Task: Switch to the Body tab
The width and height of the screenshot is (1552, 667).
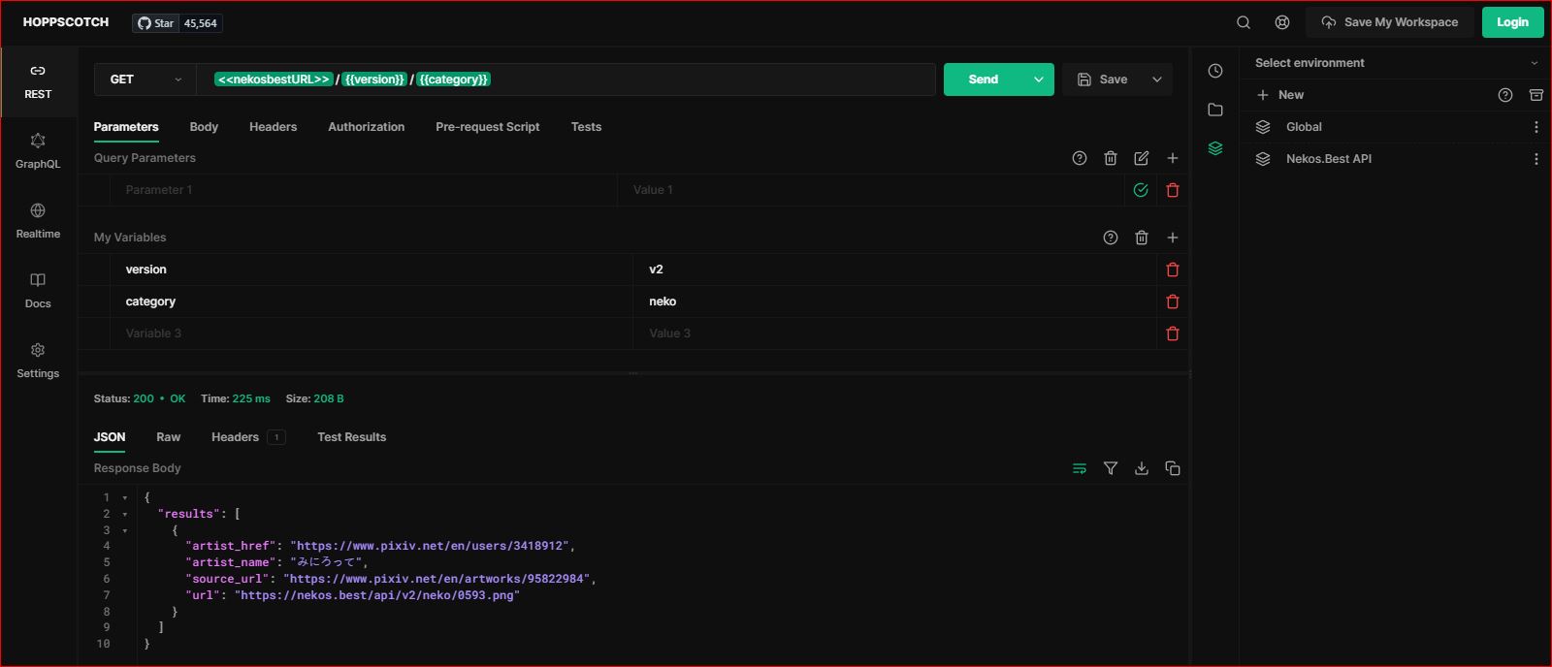Action: (x=204, y=127)
